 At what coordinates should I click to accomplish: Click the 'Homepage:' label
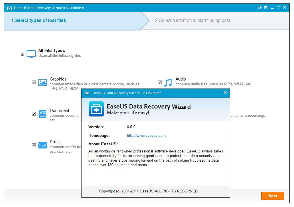pos(99,136)
